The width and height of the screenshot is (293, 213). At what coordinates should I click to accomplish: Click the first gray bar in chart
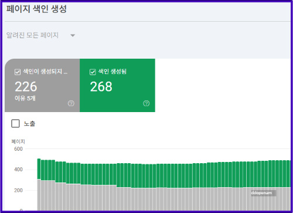[x=39, y=195]
